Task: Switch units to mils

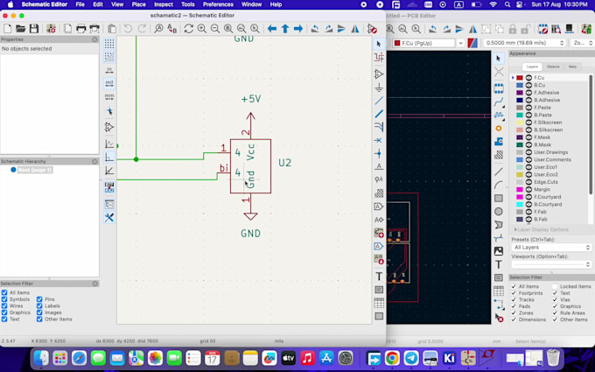Action: click(109, 83)
